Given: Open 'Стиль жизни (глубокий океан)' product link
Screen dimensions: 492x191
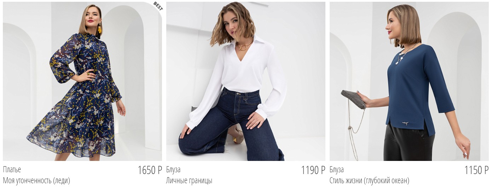Looking at the screenshot, I should [370, 181].
